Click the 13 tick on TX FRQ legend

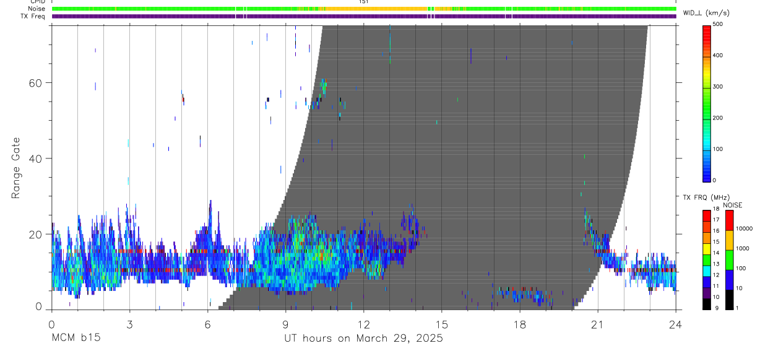click(x=716, y=264)
